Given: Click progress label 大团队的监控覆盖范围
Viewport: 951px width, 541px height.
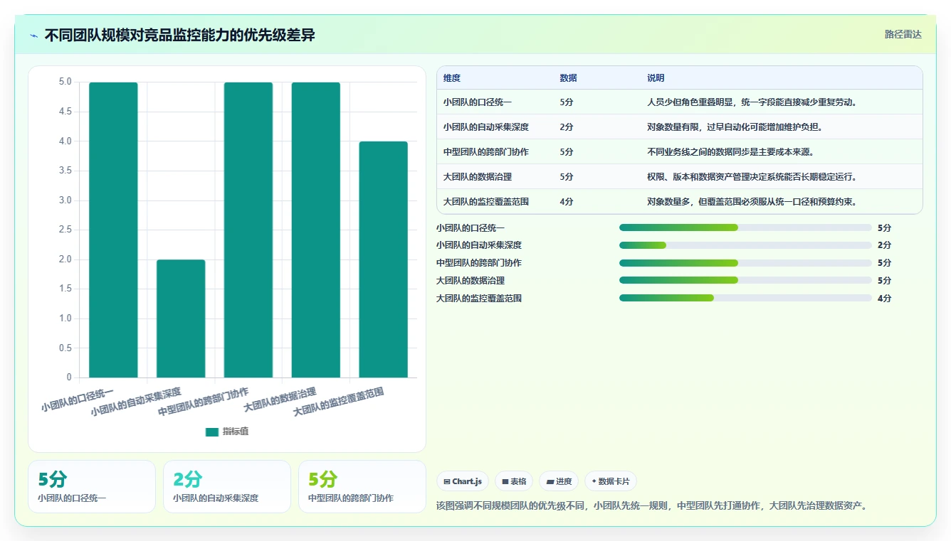Looking at the screenshot, I should 479,299.
